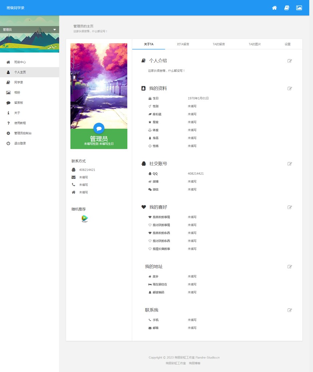Click the birthday value 1970年1月01日

tap(198, 98)
